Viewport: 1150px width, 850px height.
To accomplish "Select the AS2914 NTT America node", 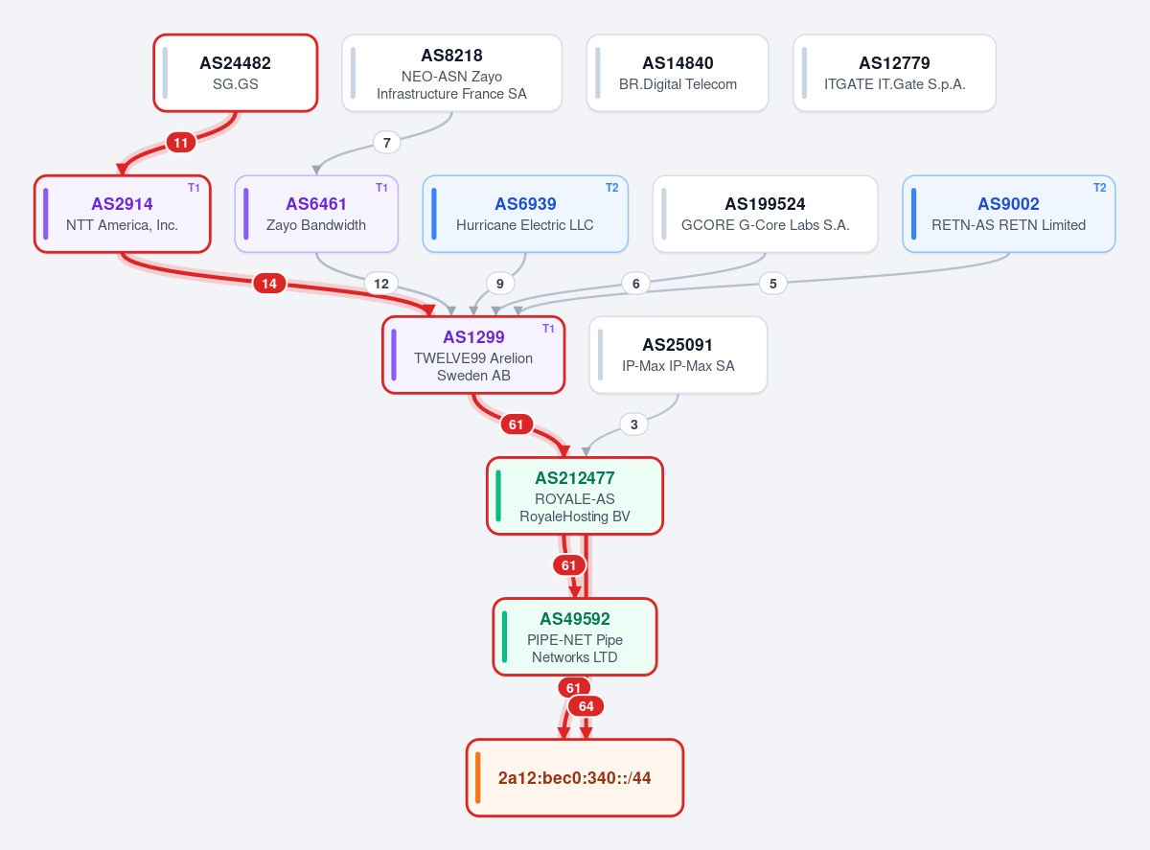I will point(122,214).
